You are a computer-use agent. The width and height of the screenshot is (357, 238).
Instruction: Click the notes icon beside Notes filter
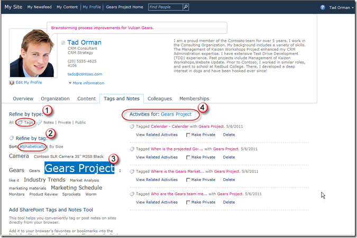coord(40,122)
